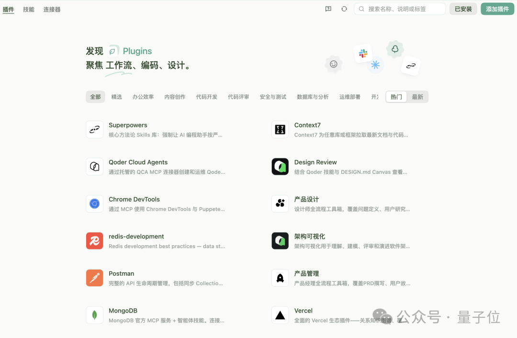Open the Qoder Cloud Agents title

[x=138, y=162]
